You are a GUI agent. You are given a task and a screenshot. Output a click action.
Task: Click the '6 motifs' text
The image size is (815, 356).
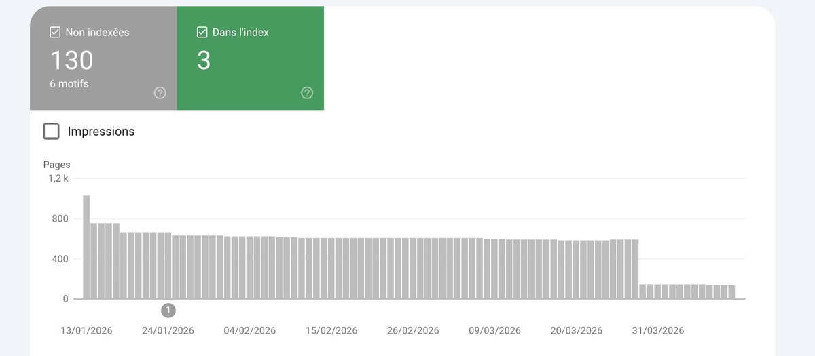tap(69, 84)
